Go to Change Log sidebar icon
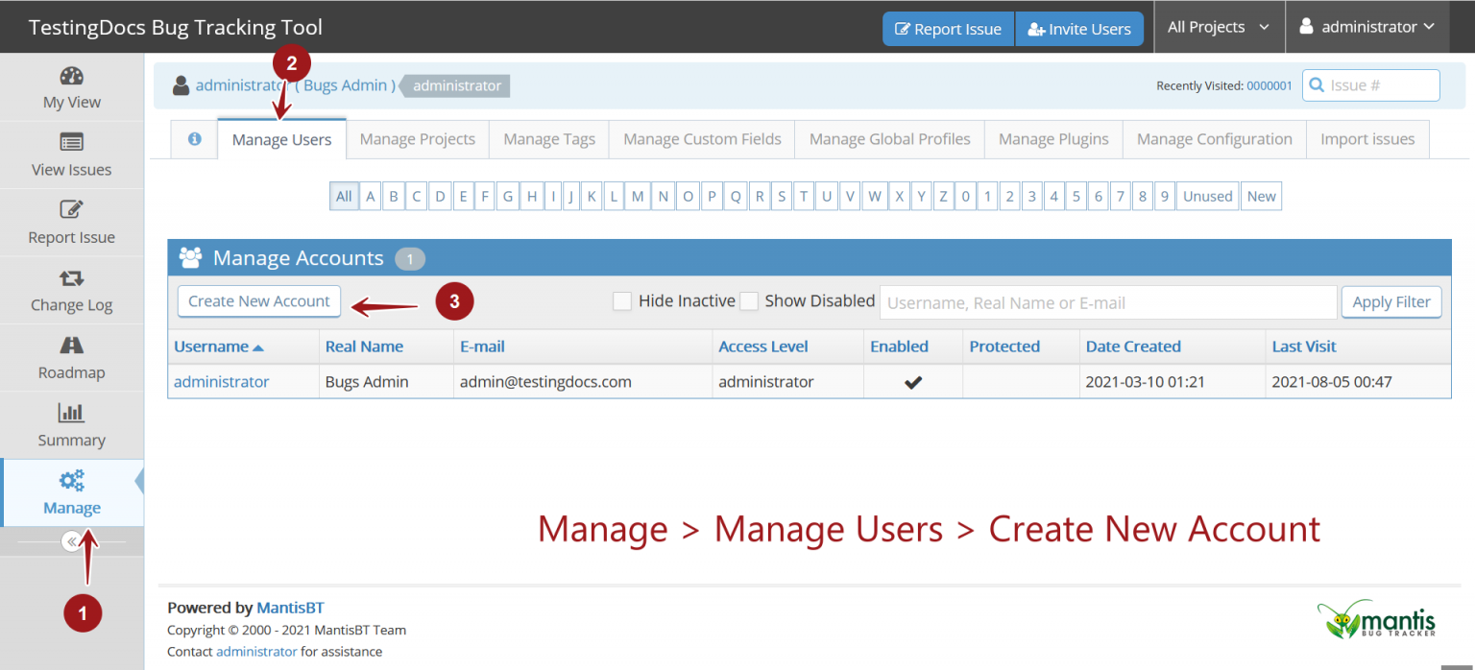 click(72, 278)
